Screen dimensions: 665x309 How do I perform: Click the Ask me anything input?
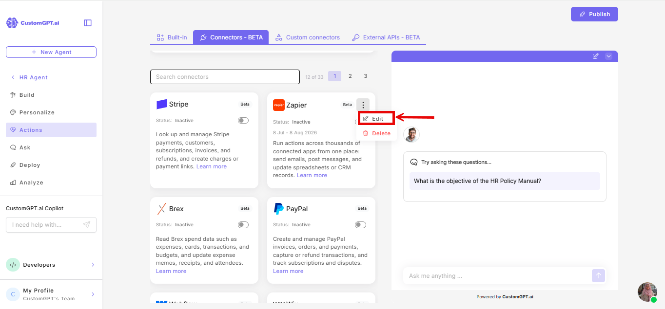[x=497, y=276]
